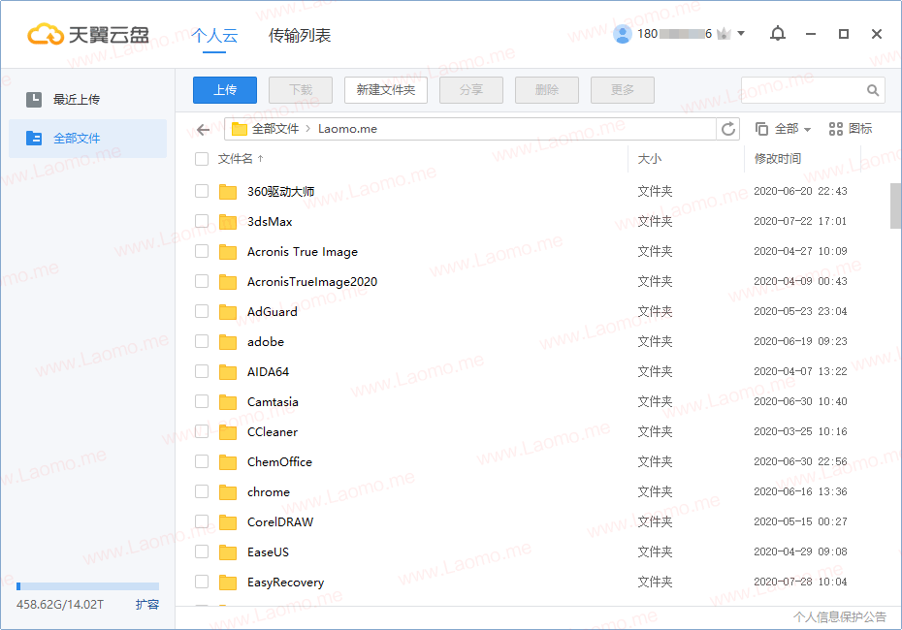
Task: Sort by the 文件名 column header
Action: tap(236, 159)
